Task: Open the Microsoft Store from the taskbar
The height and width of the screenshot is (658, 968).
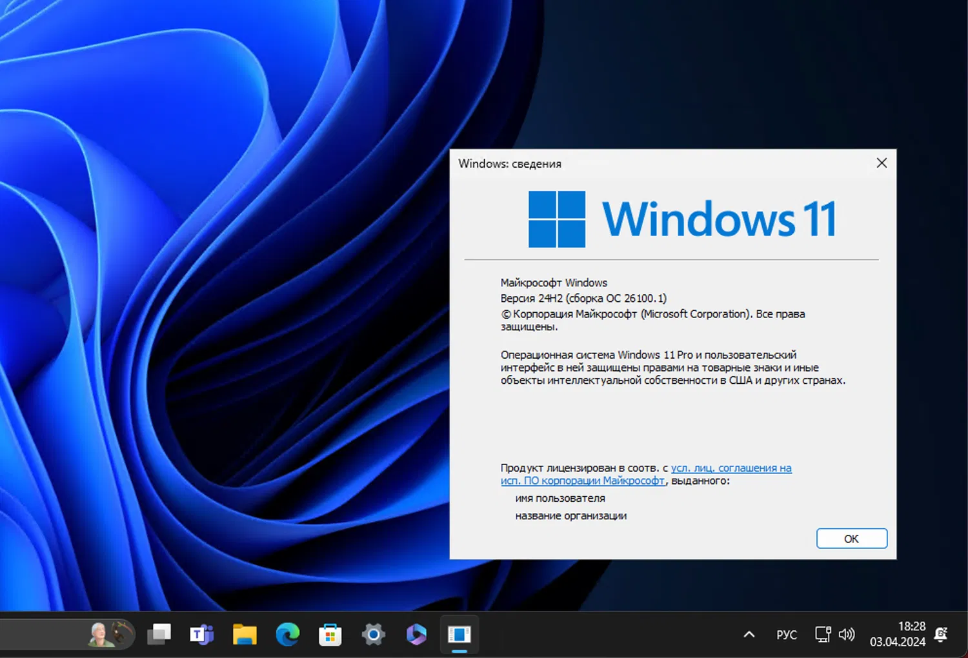Action: click(330, 634)
